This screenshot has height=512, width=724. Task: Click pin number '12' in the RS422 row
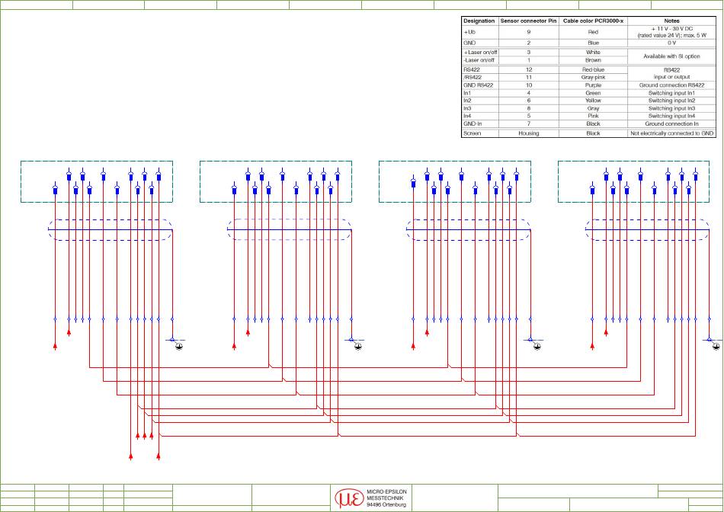tap(529, 69)
